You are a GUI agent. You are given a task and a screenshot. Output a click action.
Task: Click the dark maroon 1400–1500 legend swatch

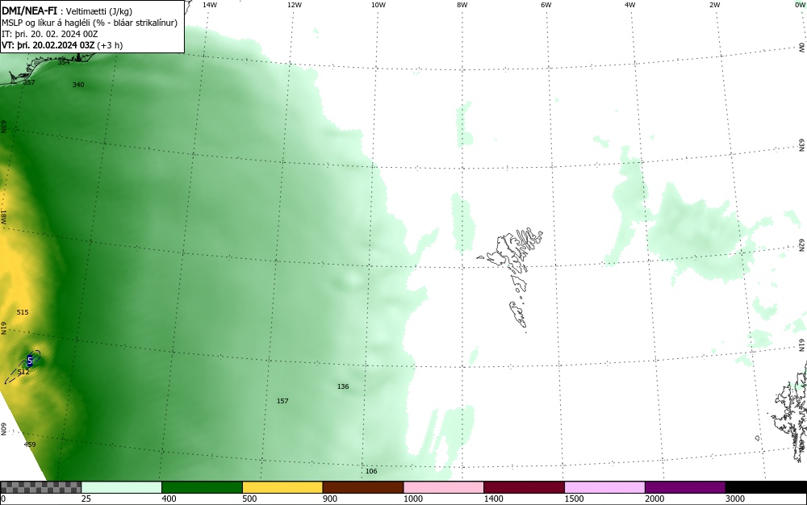coord(524,487)
